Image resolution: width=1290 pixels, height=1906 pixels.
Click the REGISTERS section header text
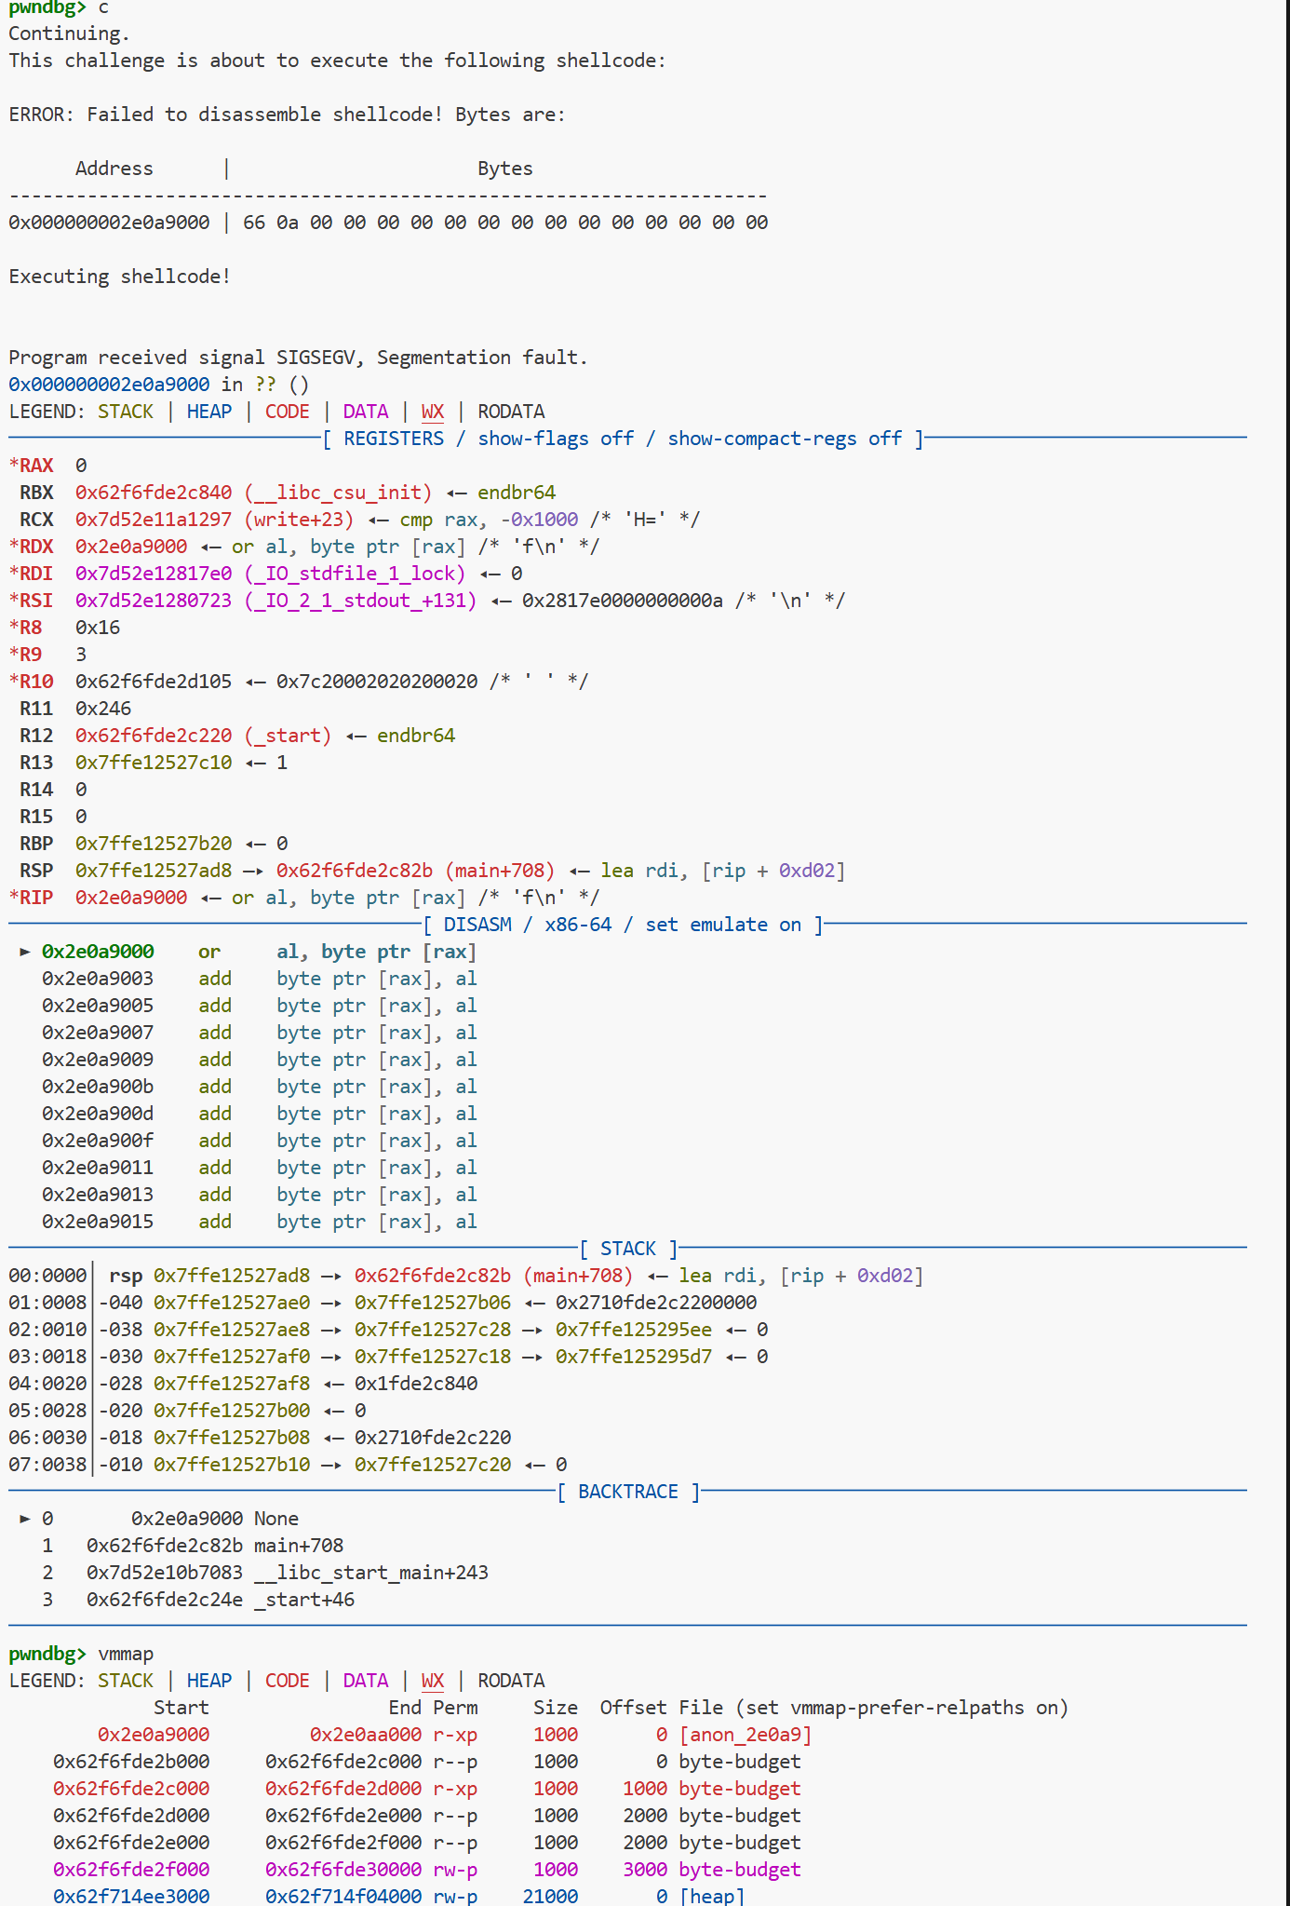tap(623, 439)
